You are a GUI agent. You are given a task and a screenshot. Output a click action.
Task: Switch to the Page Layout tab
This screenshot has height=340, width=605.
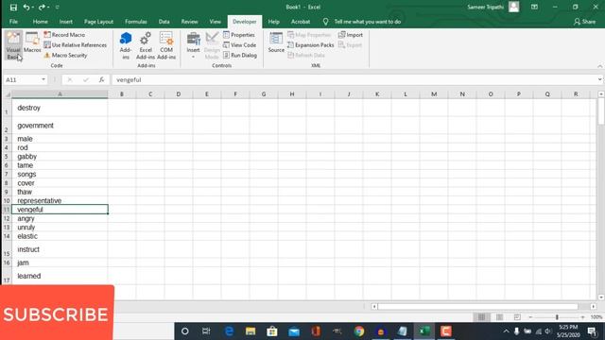click(x=98, y=22)
